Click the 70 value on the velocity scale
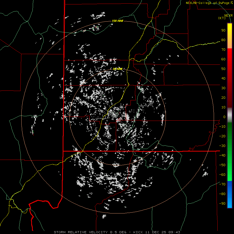Screen dimensions: 234x234 [x=223, y=50]
